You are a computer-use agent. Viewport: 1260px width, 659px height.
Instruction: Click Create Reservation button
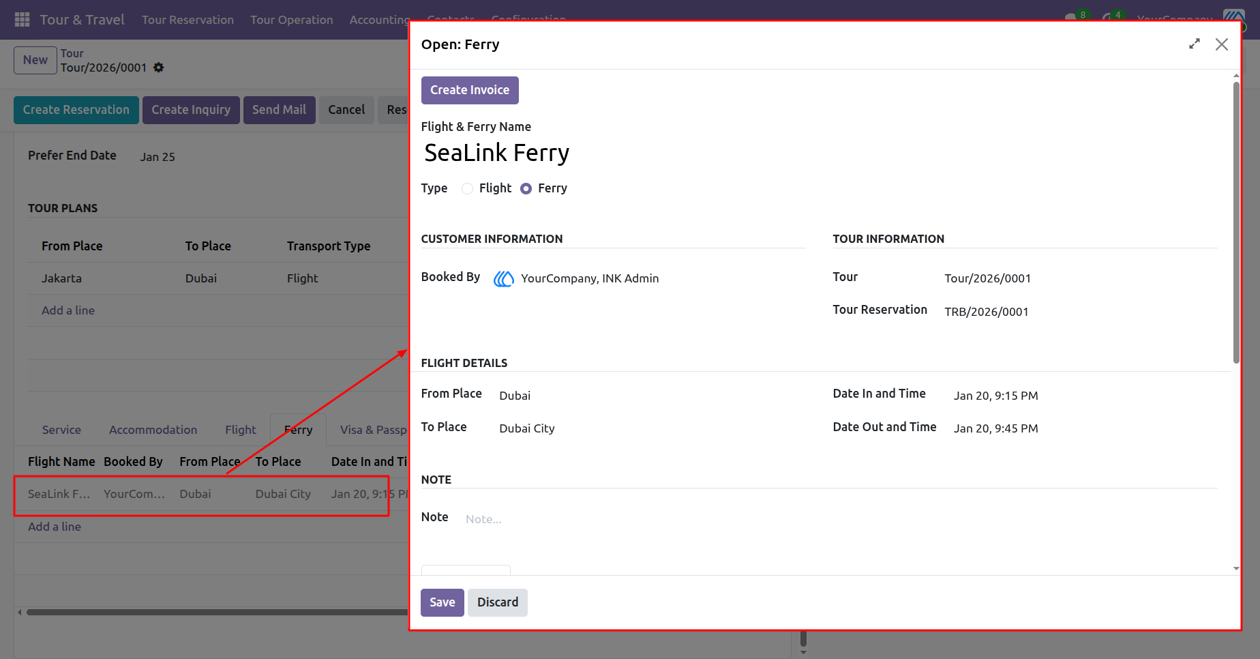coord(76,110)
